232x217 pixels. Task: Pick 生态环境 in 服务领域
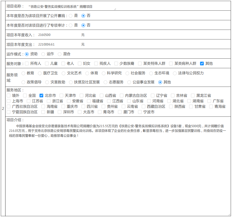[x=151, y=73]
